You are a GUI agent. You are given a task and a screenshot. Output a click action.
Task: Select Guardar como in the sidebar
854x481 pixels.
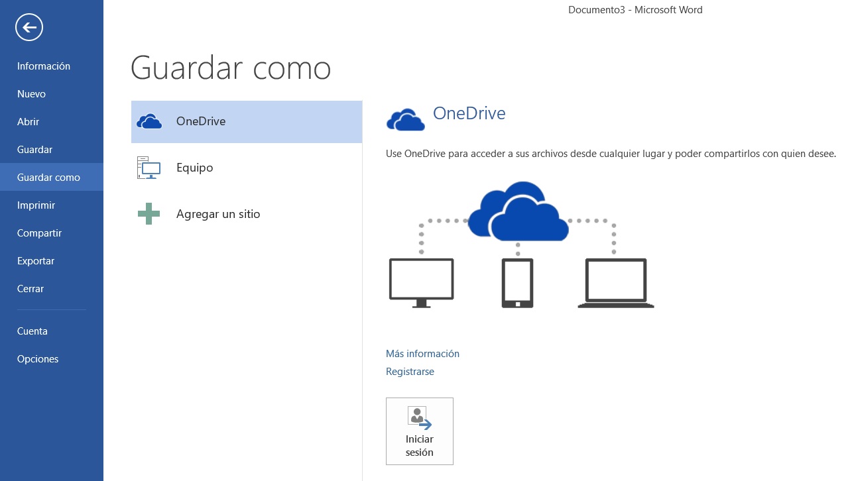[x=52, y=178]
